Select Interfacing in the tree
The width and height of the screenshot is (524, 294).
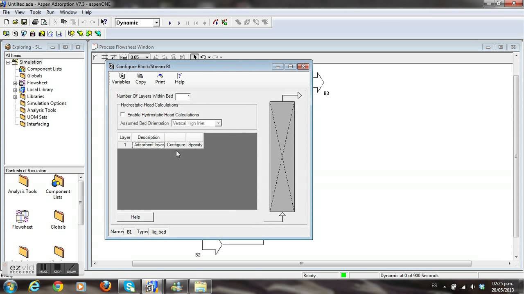(38, 124)
